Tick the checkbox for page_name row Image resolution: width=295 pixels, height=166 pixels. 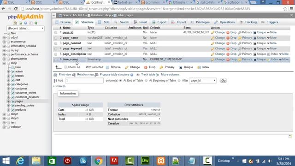(x=56, y=38)
